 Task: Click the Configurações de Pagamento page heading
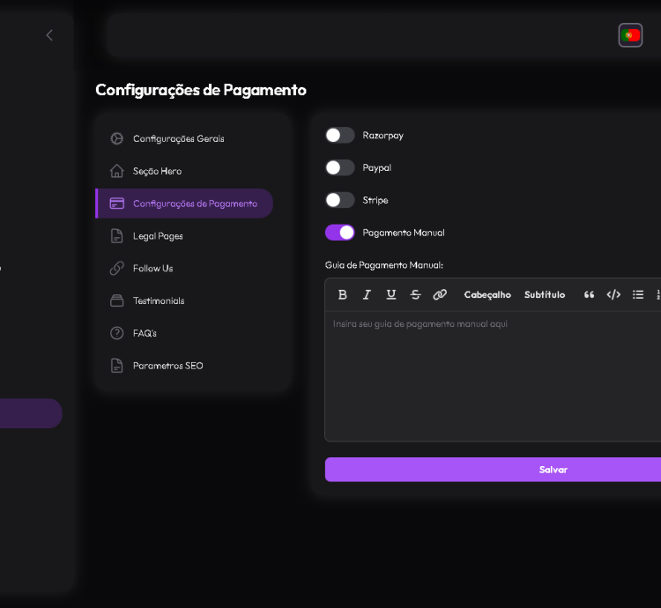201,90
